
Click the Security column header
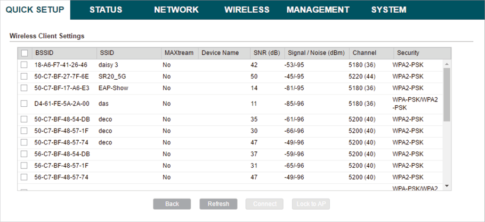[x=408, y=53]
